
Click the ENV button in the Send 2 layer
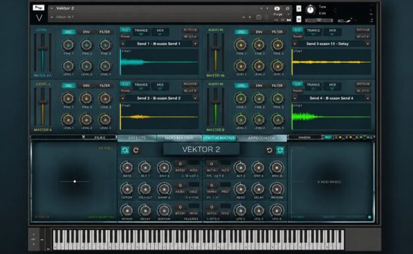click(86, 86)
